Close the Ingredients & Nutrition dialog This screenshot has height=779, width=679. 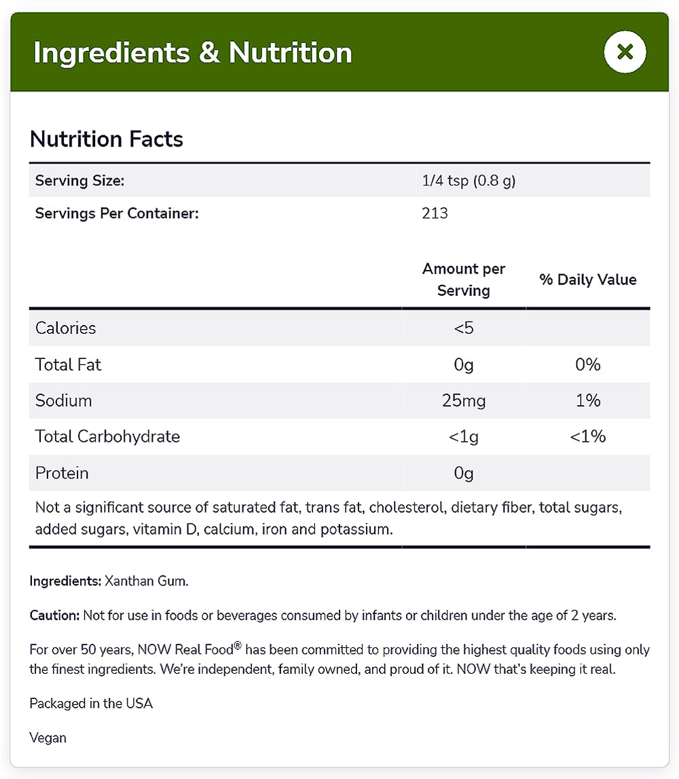tap(625, 52)
